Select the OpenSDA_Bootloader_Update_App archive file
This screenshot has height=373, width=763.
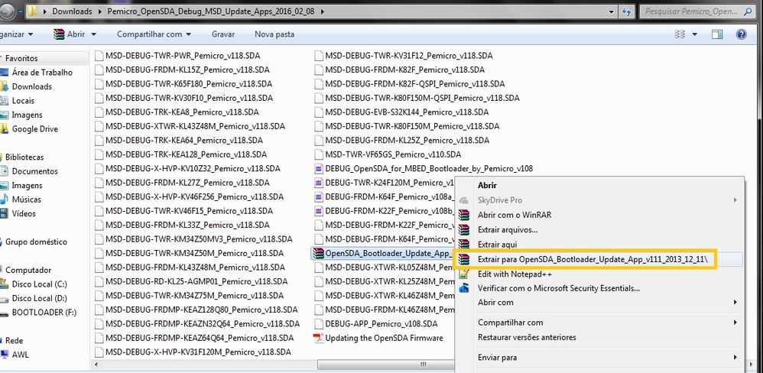click(x=382, y=253)
